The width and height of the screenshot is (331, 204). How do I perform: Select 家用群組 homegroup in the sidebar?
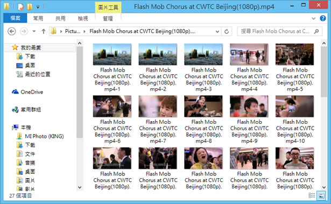point(31,110)
